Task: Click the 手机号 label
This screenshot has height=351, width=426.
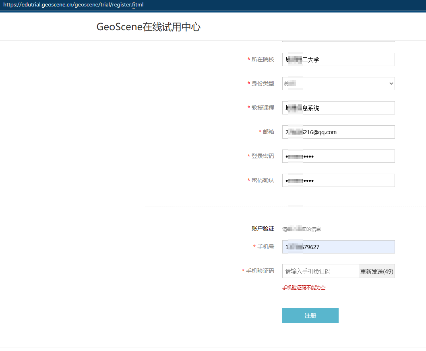Action: click(266, 247)
